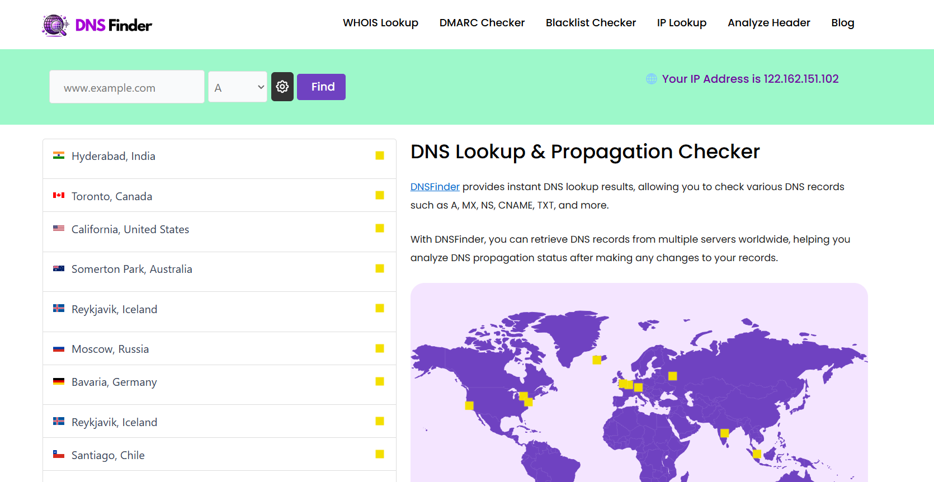Viewport: 934px width, 482px height.
Task: Go to Blacklist Checker
Action: [x=591, y=23]
